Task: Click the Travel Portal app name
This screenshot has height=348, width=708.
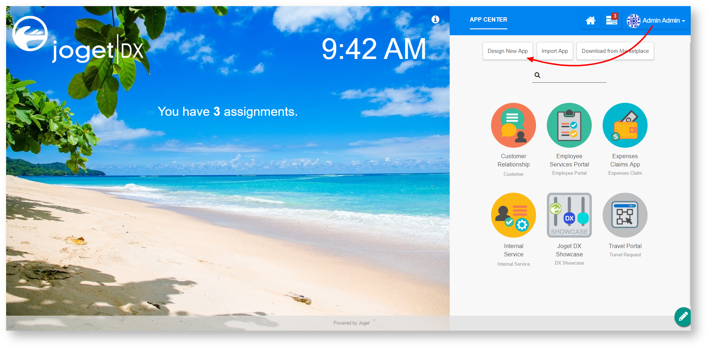Action: [x=625, y=246]
